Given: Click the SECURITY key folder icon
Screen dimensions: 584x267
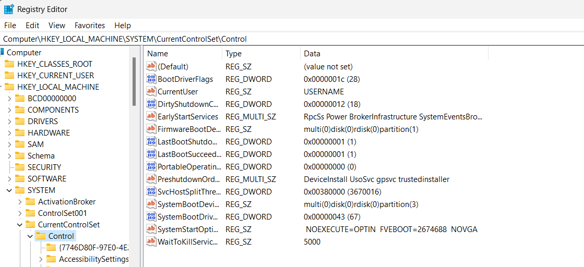Looking at the screenshot, I should coord(20,167).
